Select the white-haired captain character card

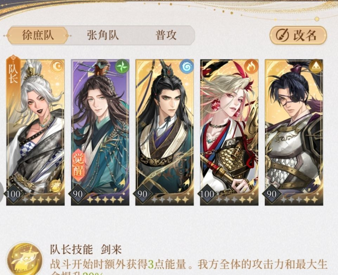point(35,132)
